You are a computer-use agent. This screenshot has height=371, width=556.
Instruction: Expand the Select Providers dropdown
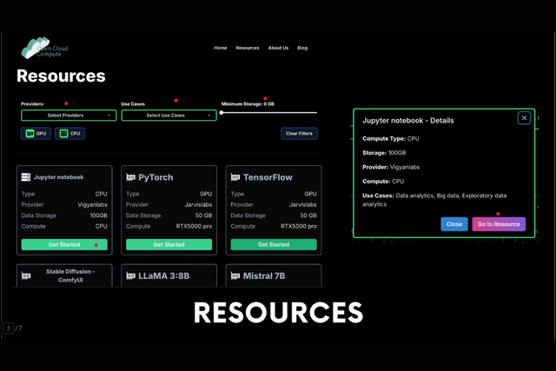tap(69, 116)
